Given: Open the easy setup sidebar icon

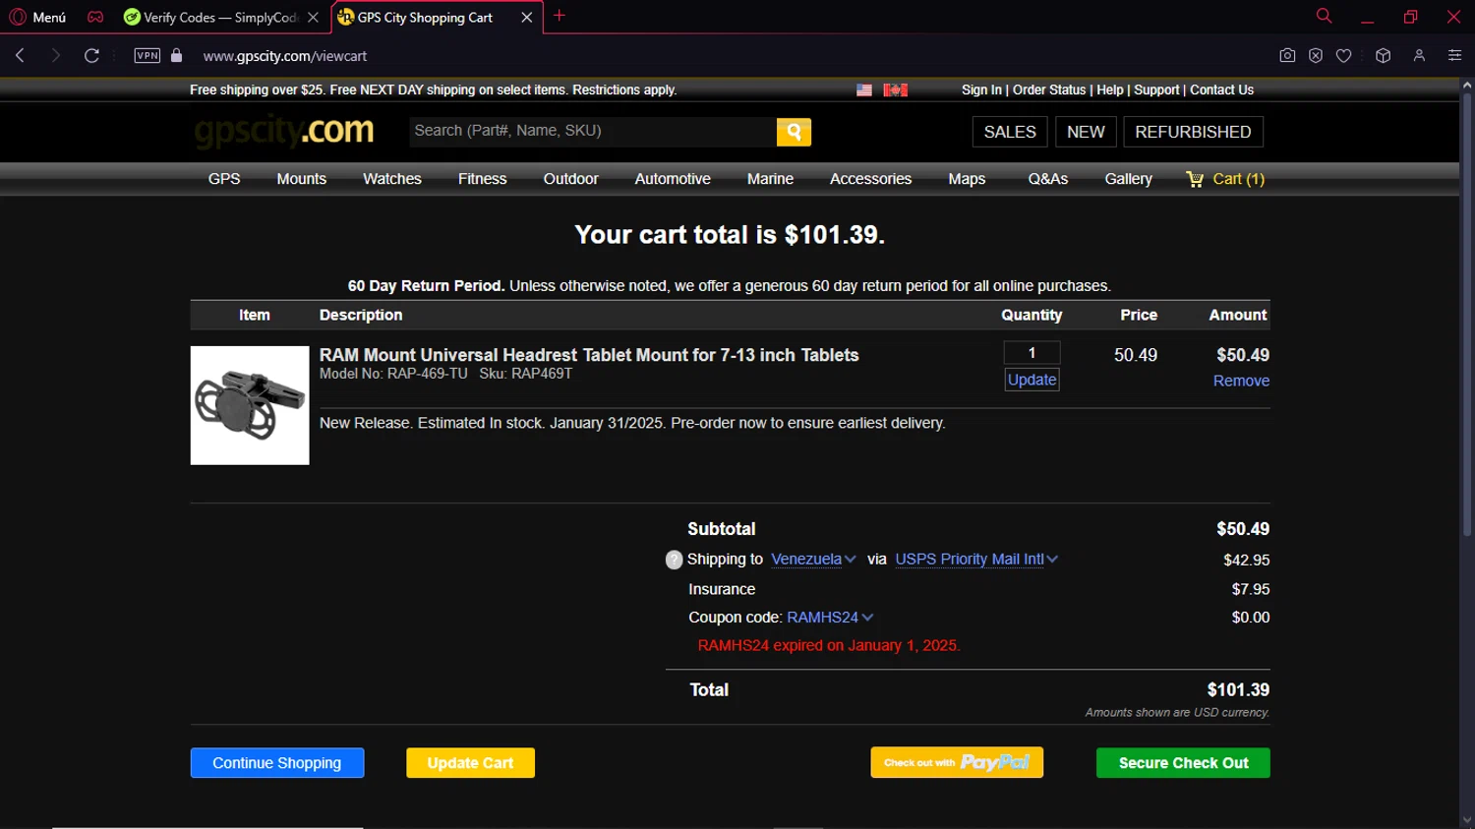Looking at the screenshot, I should pos(1454,55).
